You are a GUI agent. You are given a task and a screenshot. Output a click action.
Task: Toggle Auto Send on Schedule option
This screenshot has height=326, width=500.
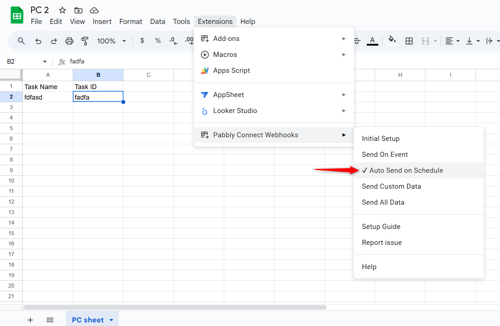click(406, 170)
